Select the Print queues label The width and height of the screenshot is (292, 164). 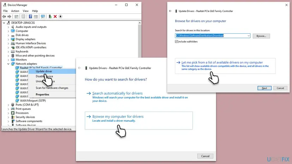[x=23, y=109]
